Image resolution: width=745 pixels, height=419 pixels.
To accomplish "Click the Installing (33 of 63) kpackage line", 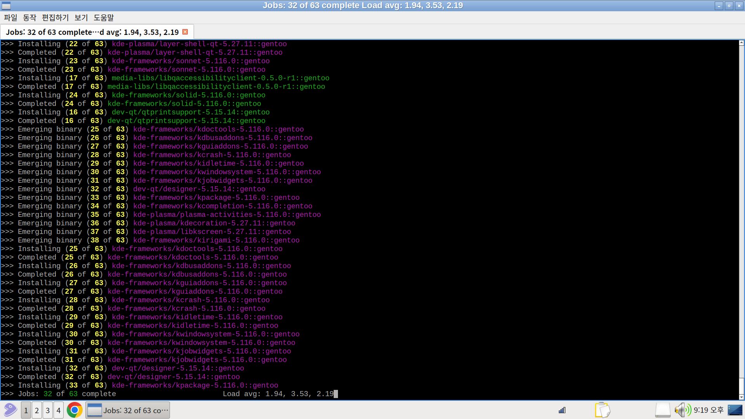I will 140,385.
